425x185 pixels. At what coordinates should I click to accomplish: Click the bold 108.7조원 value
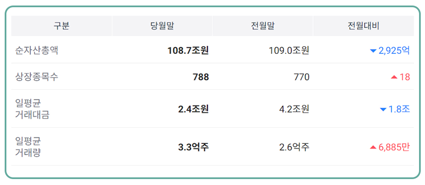coord(188,50)
